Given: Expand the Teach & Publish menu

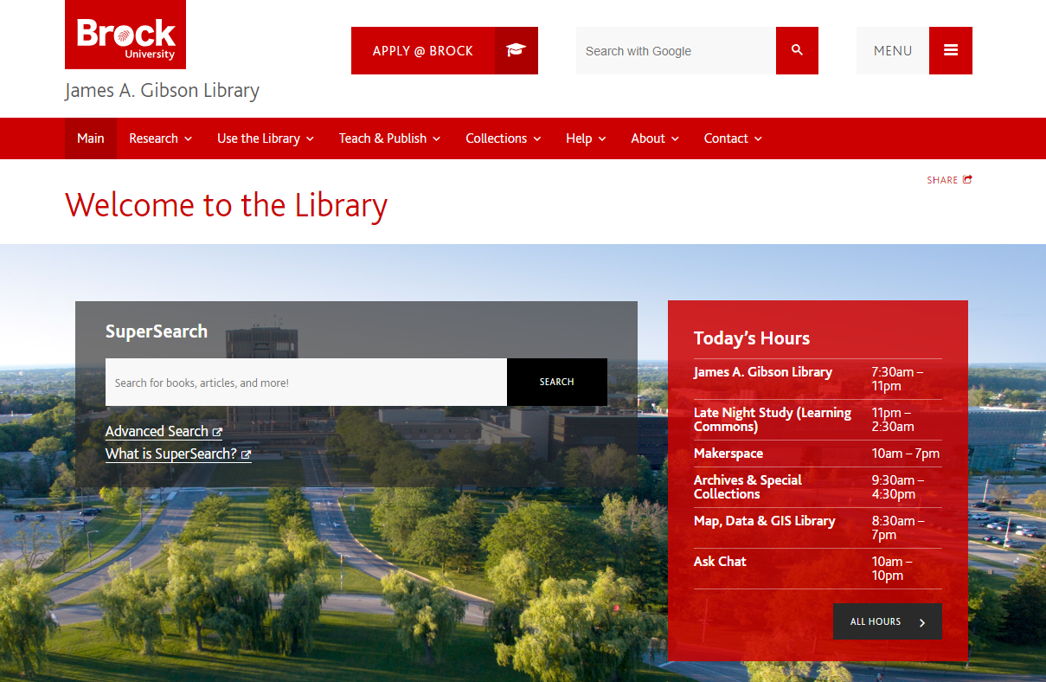Looking at the screenshot, I should click(x=389, y=138).
